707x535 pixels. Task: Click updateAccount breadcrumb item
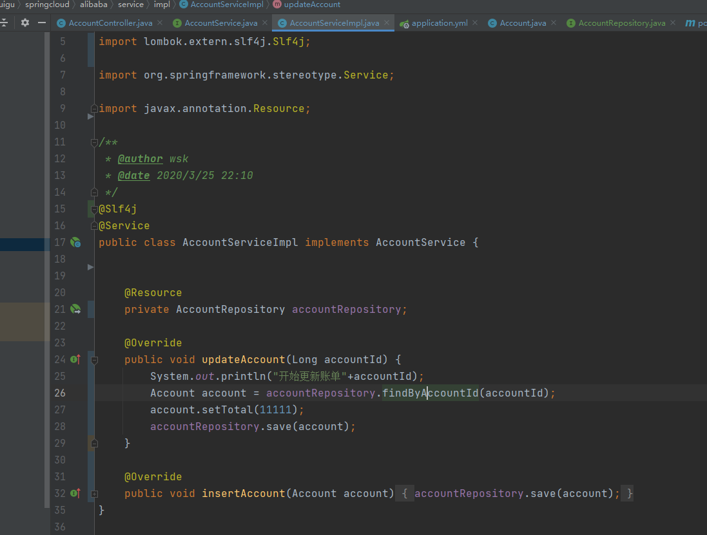pyautogui.click(x=307, y=5)
